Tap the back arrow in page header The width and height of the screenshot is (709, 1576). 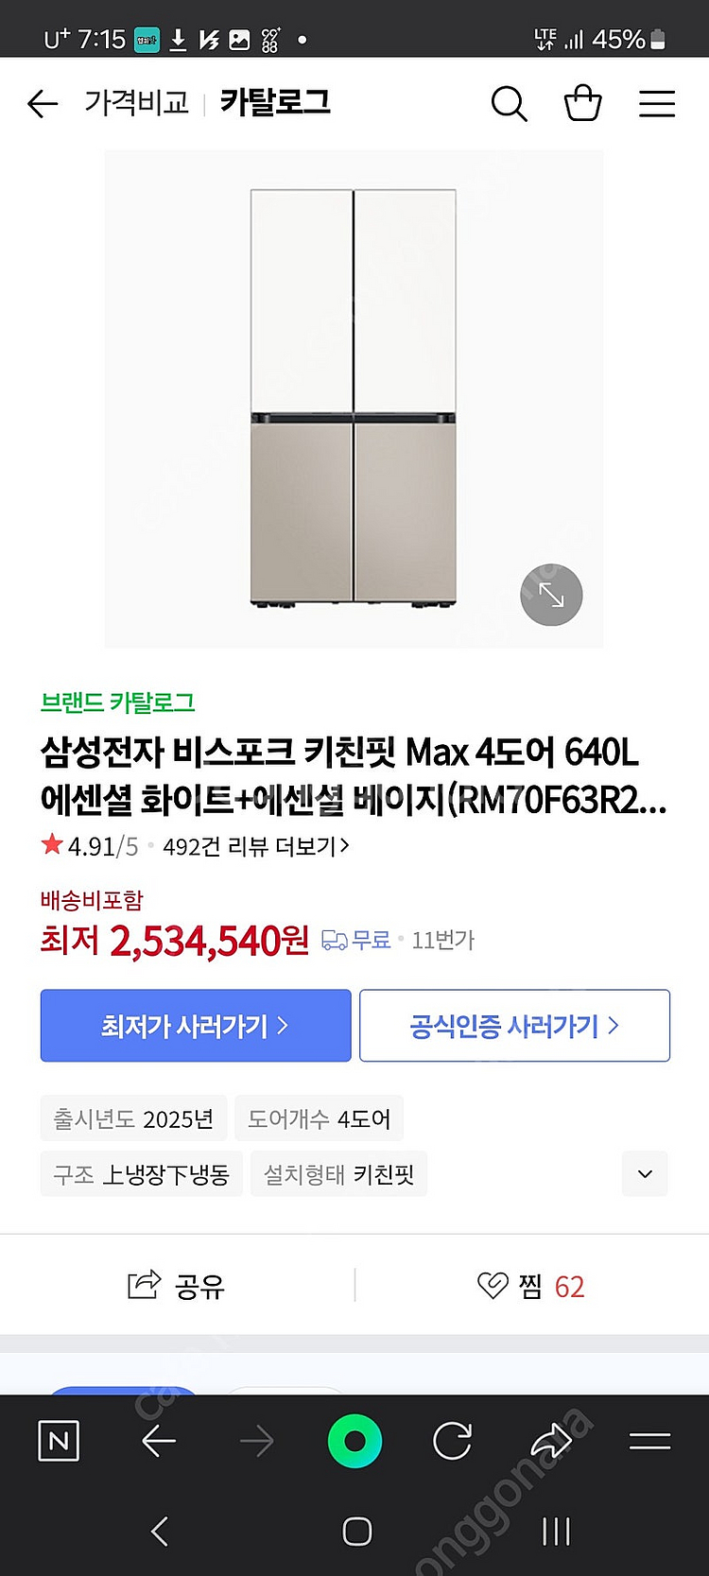[43, 103]
